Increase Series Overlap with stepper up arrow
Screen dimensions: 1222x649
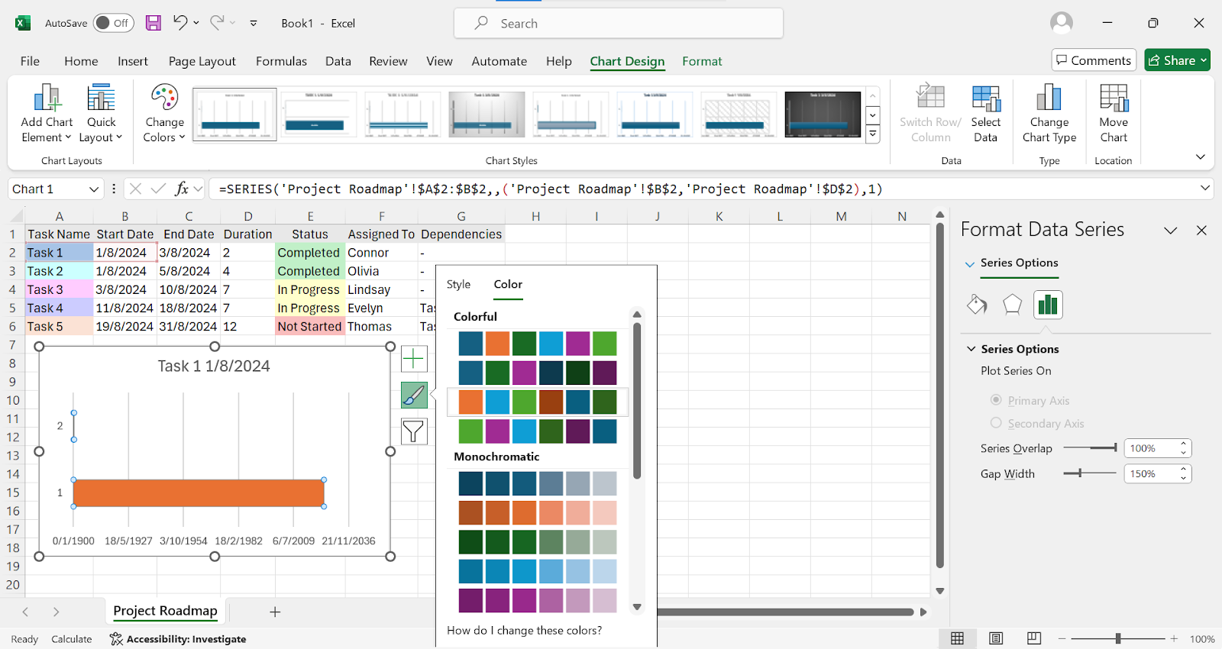[1184, 444]
